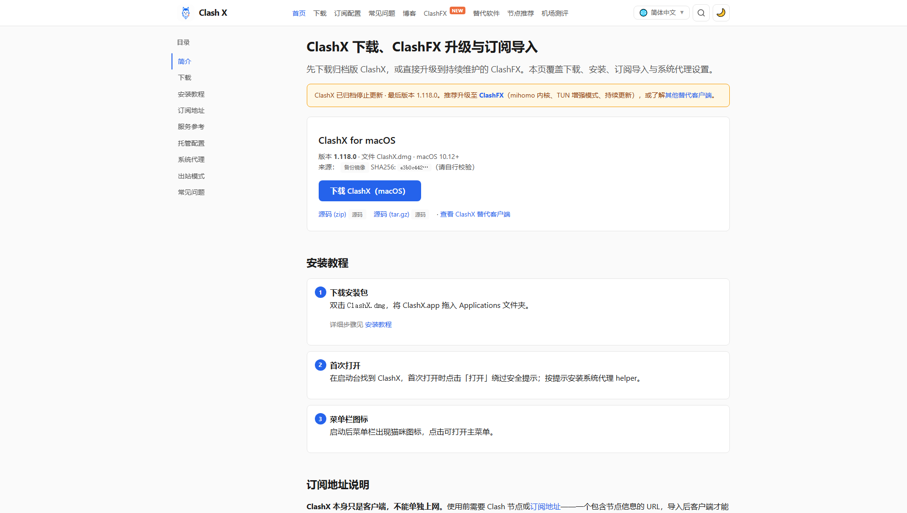Viewport: 907px width, 513px height.
Task: Open 替代软件 in top navigation
Action: 486,13
